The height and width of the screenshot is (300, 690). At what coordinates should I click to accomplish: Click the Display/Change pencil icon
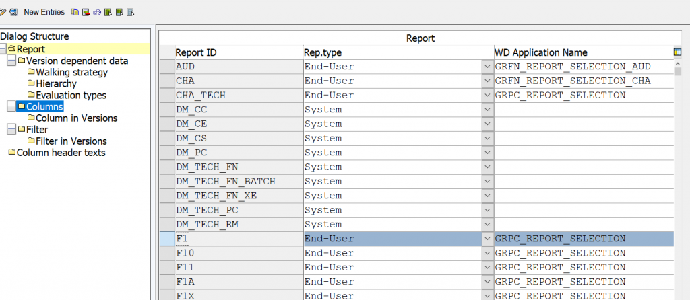3,12
